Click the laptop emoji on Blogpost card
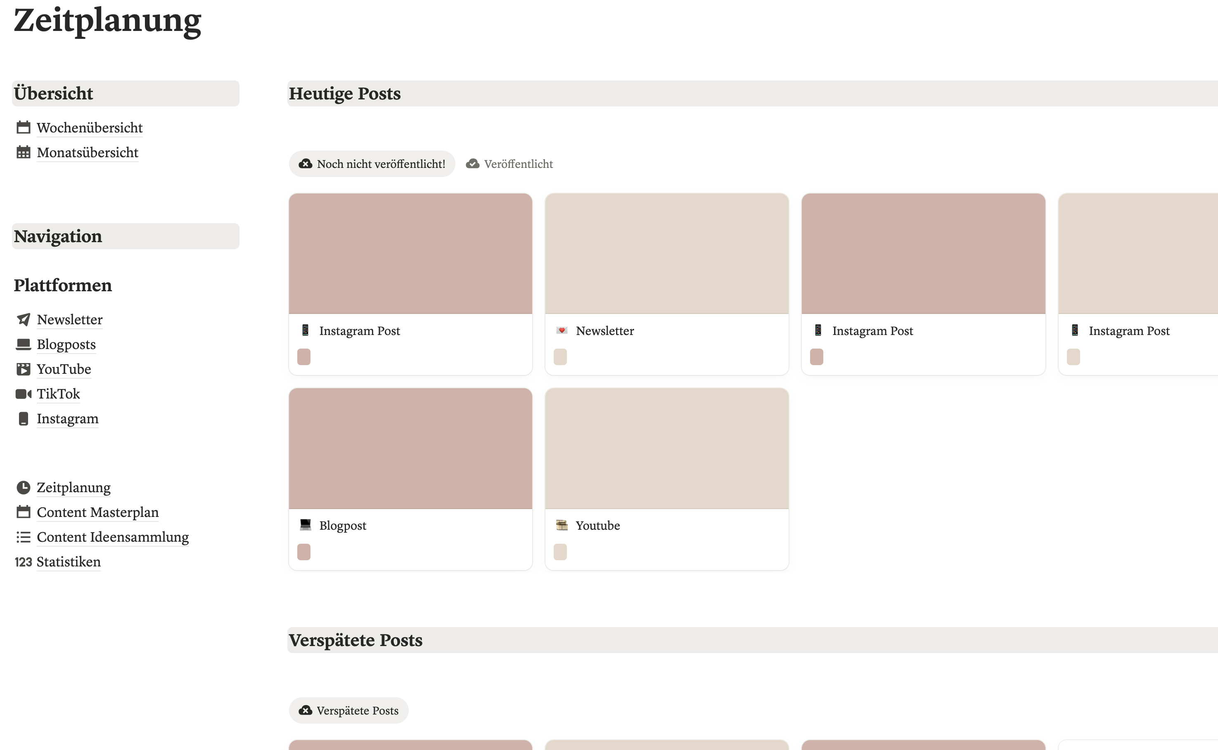The height and width of the screenshot is (750, 1218). coord(305,525)
